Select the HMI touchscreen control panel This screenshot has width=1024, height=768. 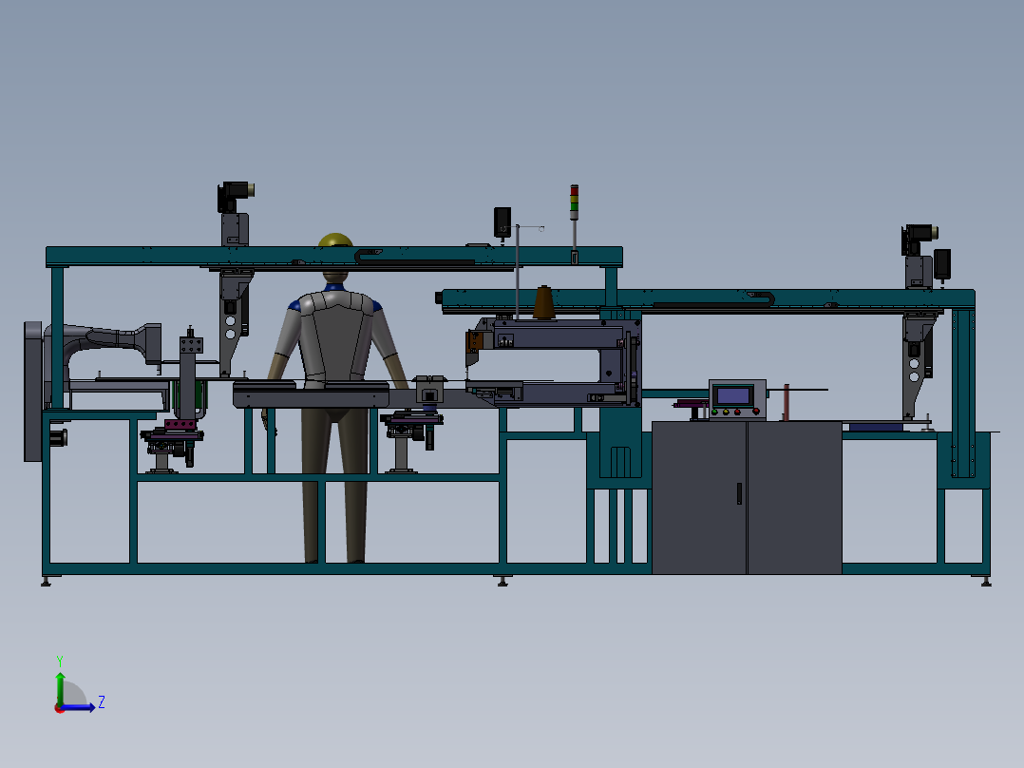pos(737,398)
